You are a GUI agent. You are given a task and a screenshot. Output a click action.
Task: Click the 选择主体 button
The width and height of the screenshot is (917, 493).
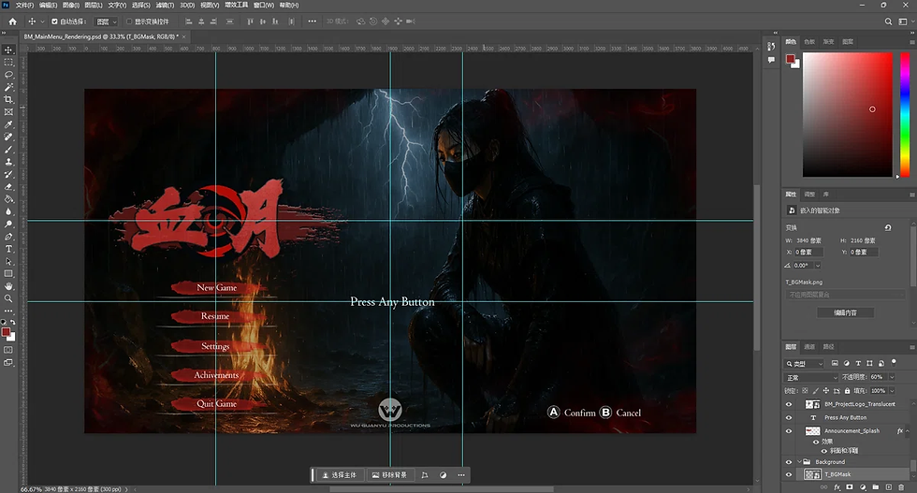[339, 475]
